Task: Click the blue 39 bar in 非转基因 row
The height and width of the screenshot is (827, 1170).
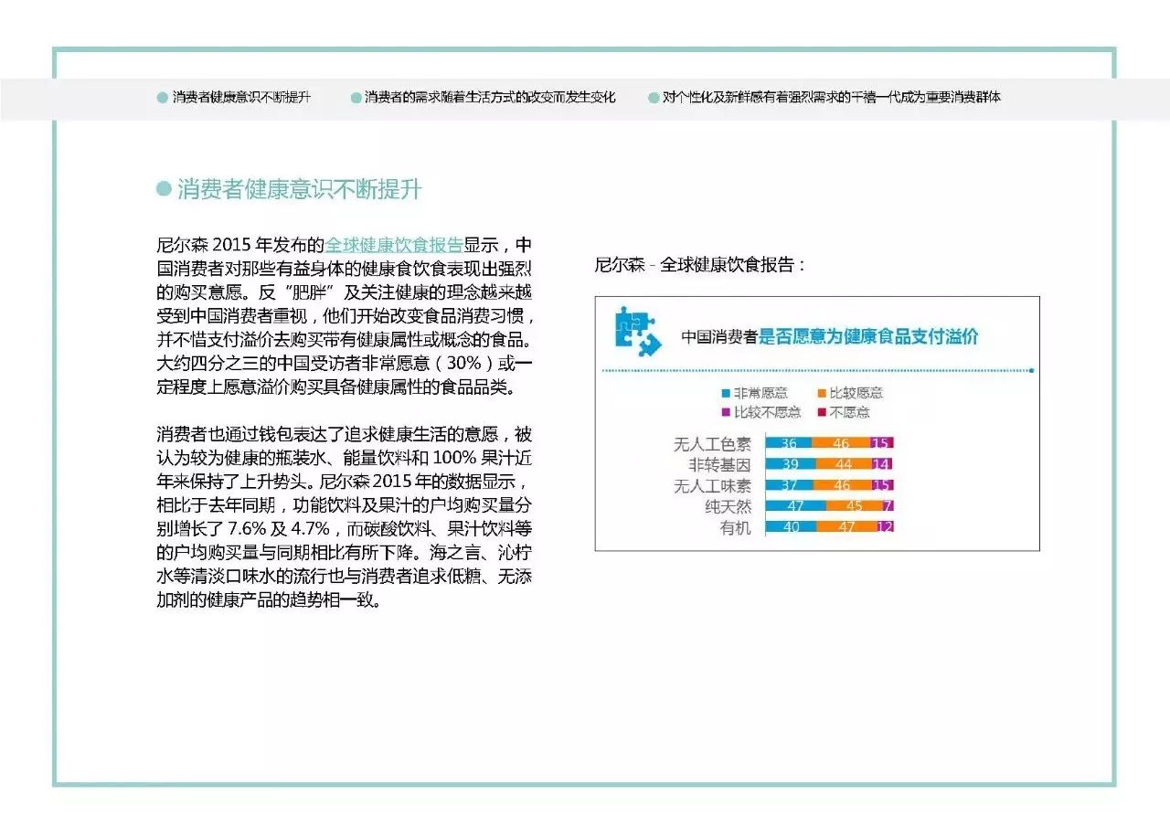Action: (791, 463)
